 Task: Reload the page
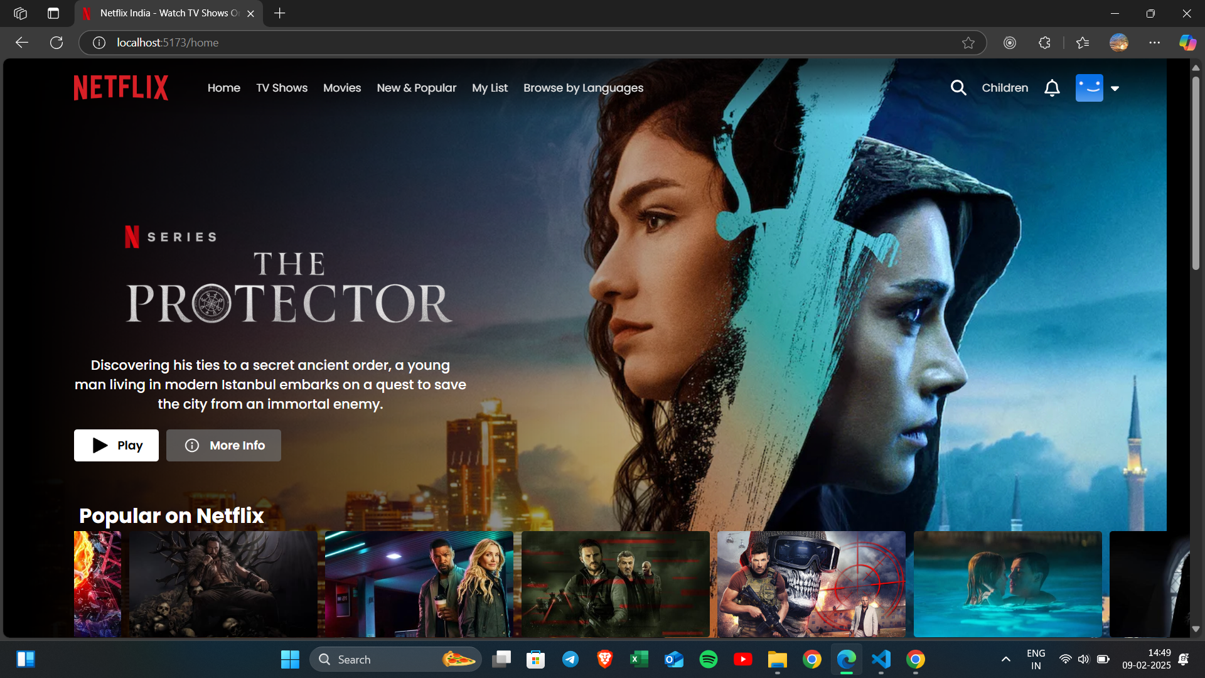(56, 43)
